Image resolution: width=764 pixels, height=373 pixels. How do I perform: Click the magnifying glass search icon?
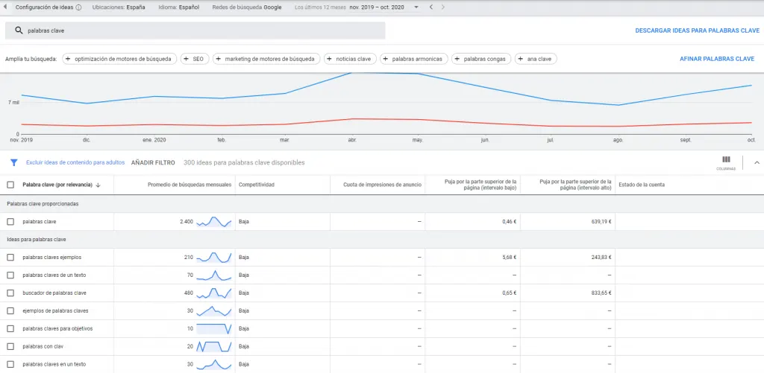coord(19,31)
